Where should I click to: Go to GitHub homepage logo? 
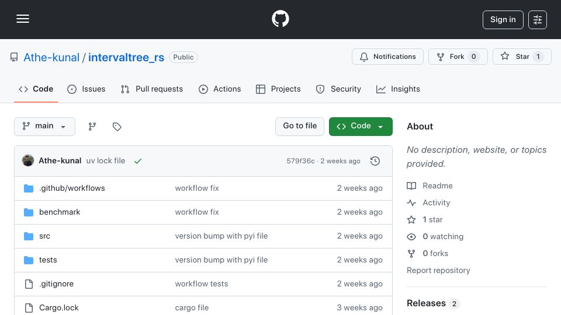point(280,19)
